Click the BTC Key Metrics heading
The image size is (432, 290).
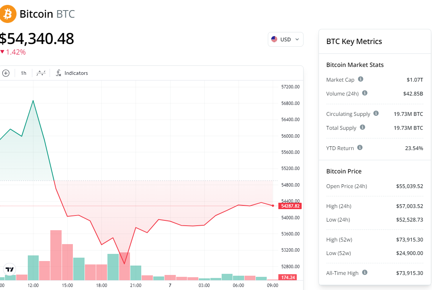pos(354,41)
